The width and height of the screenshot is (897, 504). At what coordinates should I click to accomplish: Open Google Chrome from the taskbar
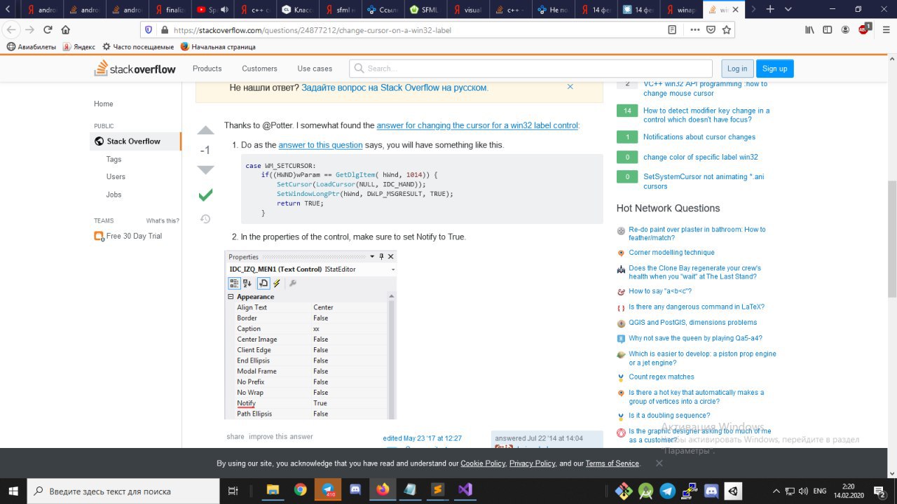point(301,490)
